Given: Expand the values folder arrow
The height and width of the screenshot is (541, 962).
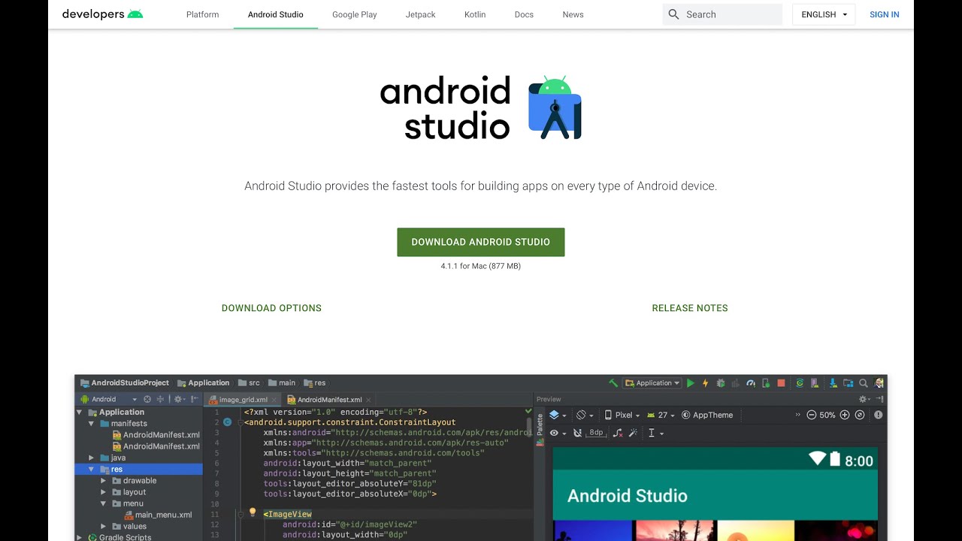Looking at the screenshot, I should [x=104, y=526].
